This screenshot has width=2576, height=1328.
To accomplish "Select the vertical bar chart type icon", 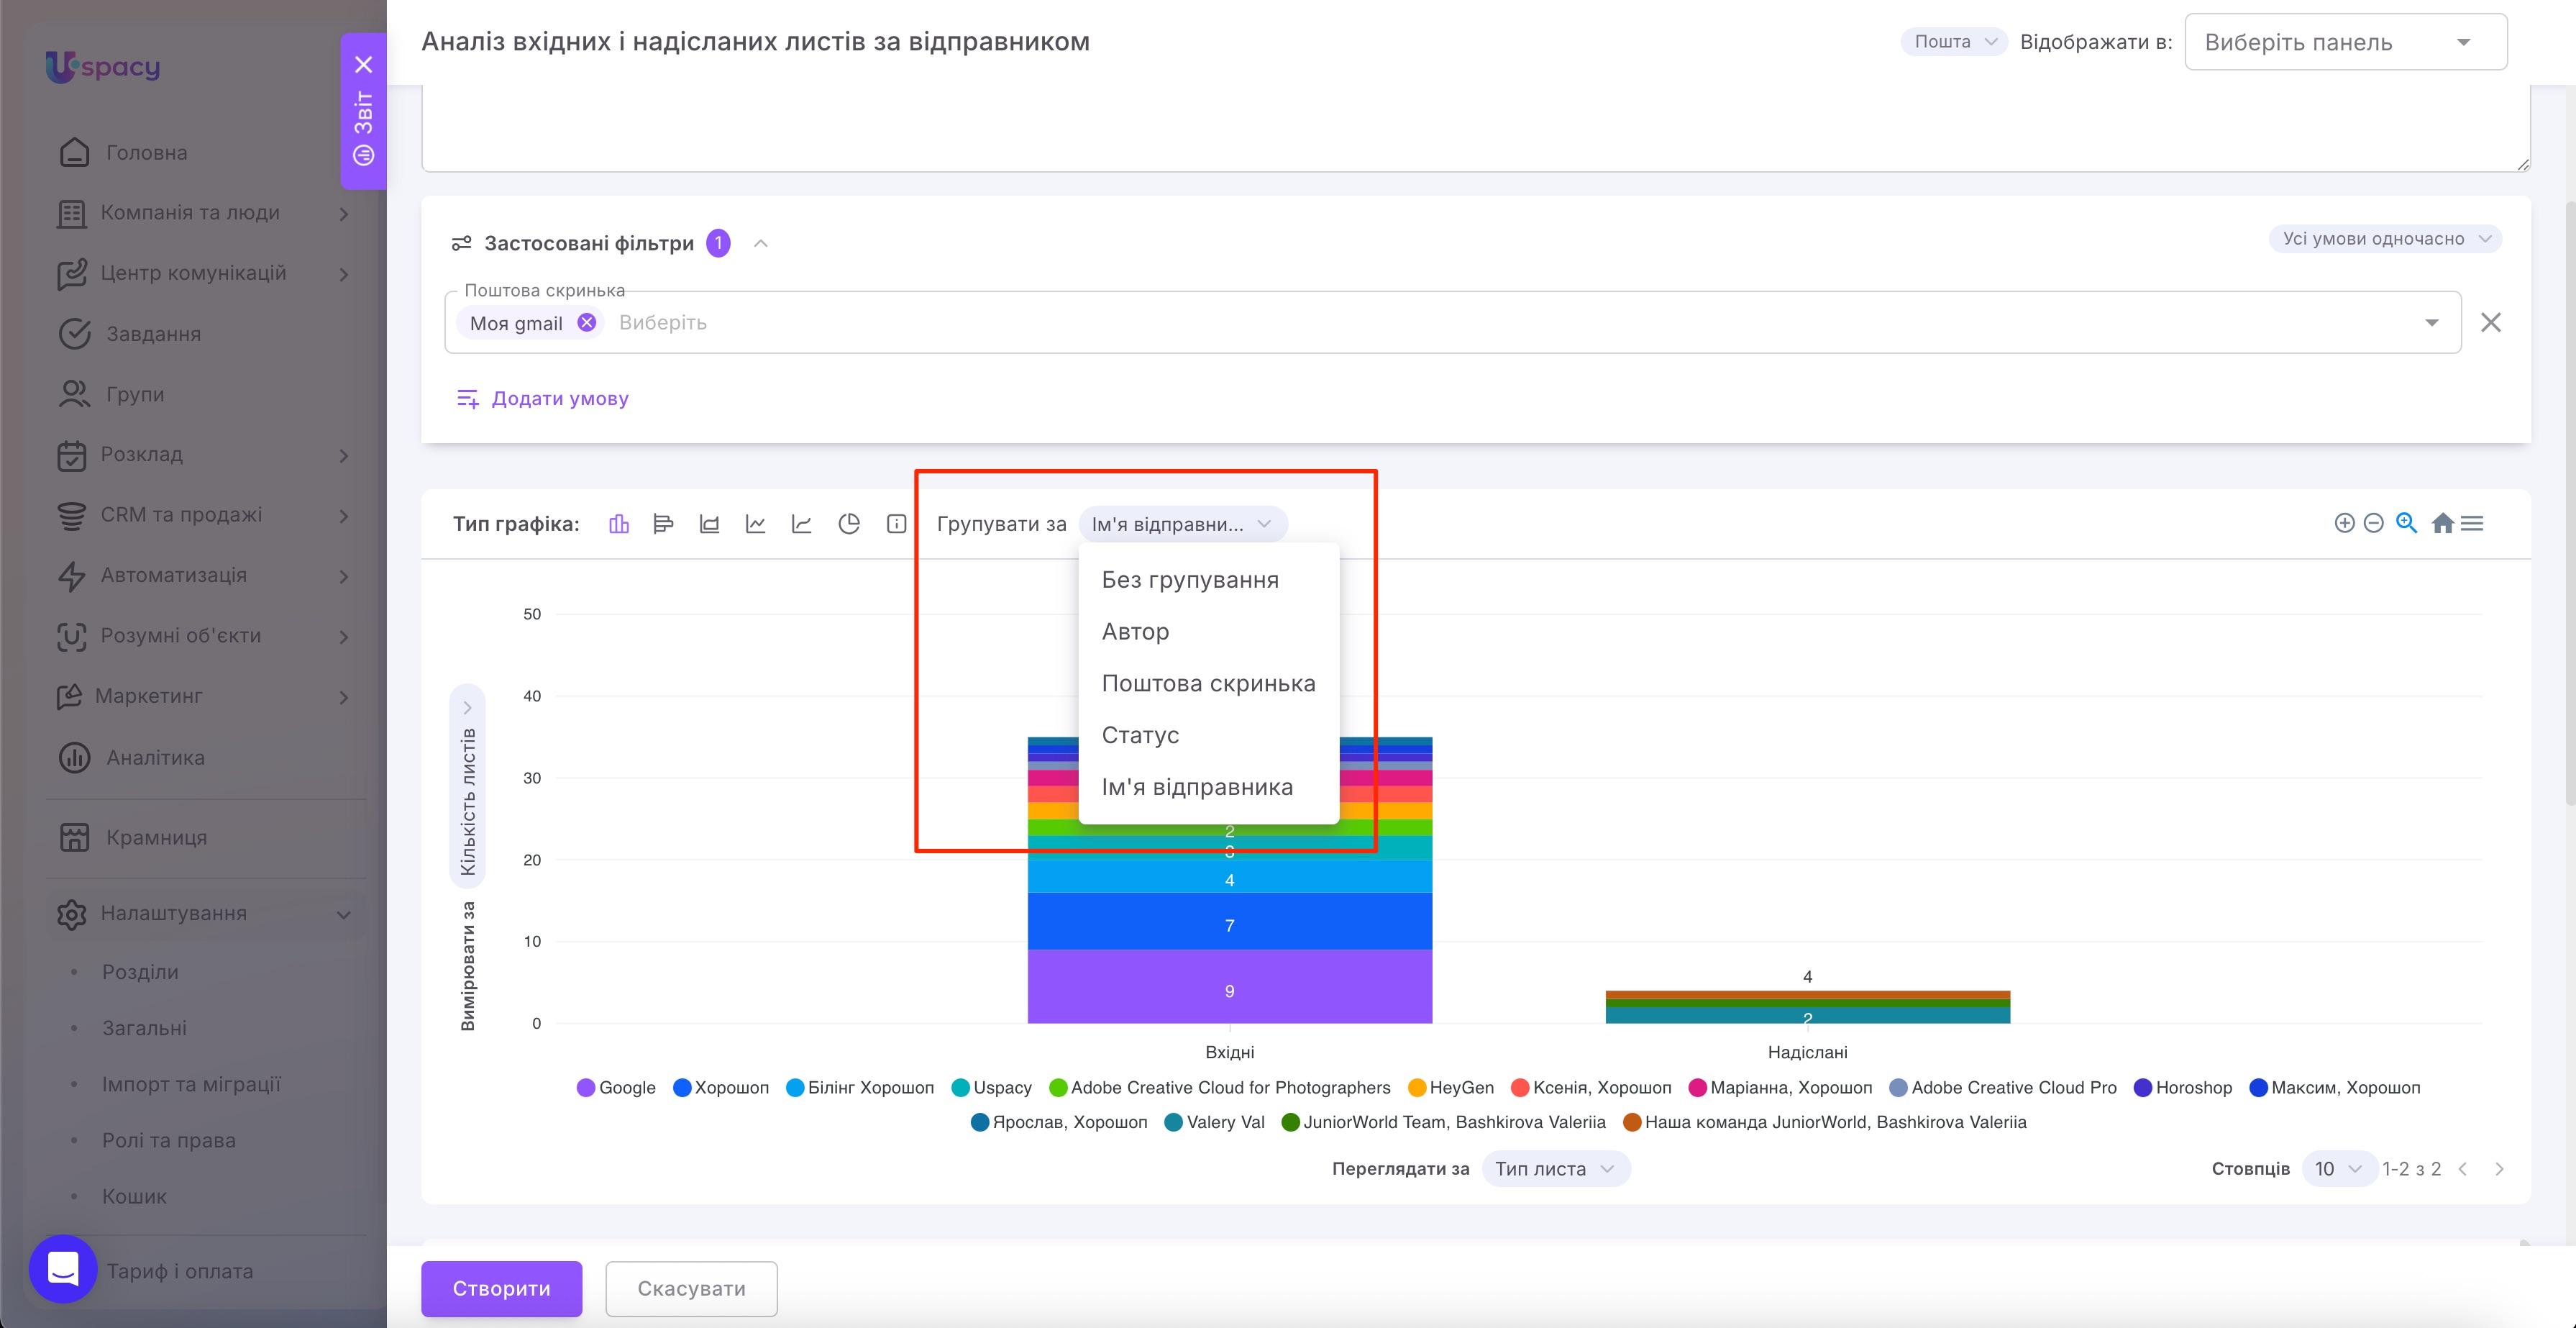I will 619,524.
